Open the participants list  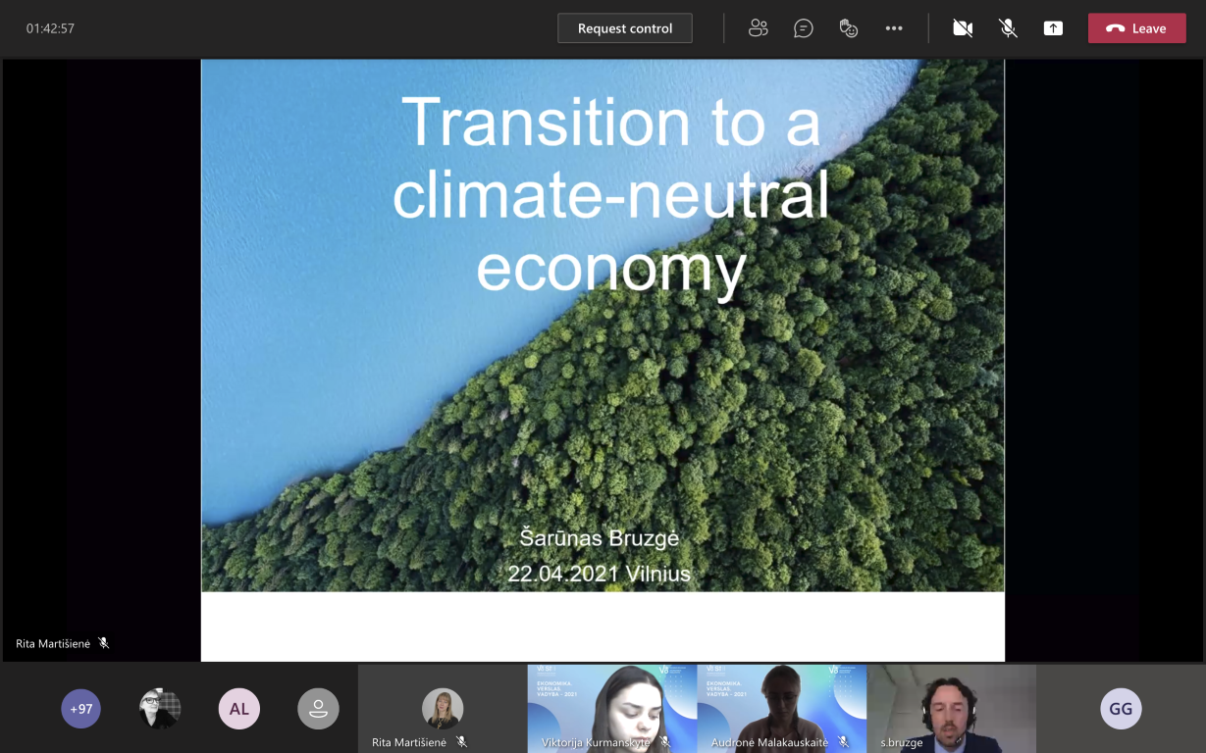click(758, 28)
